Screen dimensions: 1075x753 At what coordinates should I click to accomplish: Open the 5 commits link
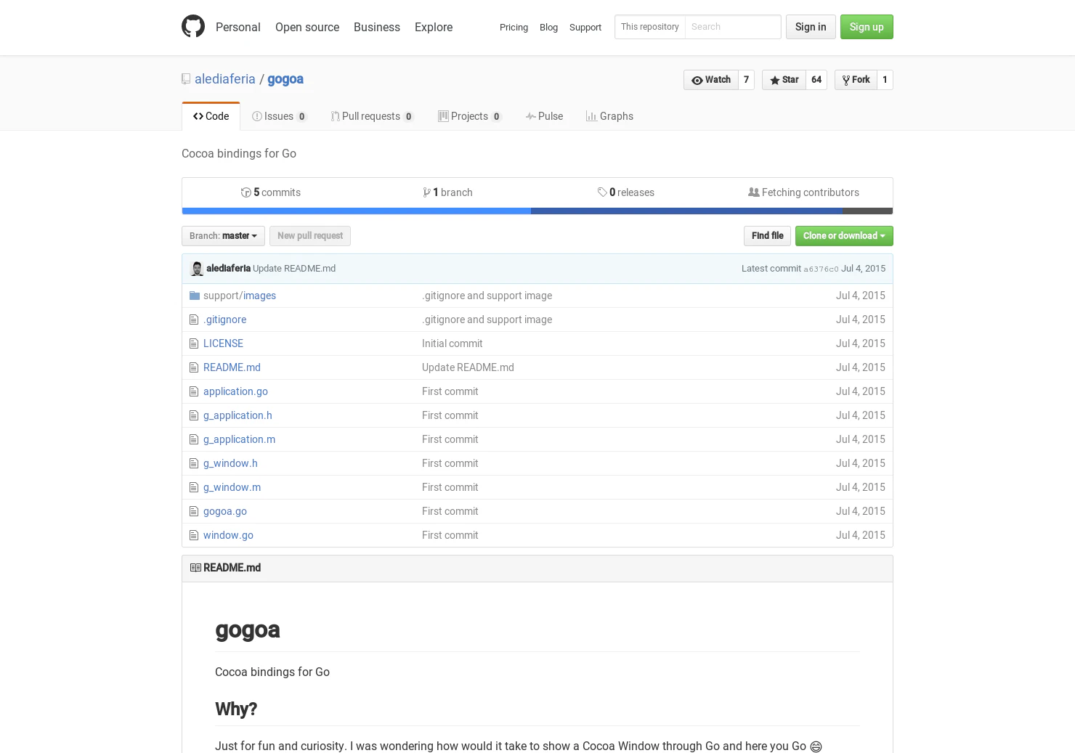(271, 192)
